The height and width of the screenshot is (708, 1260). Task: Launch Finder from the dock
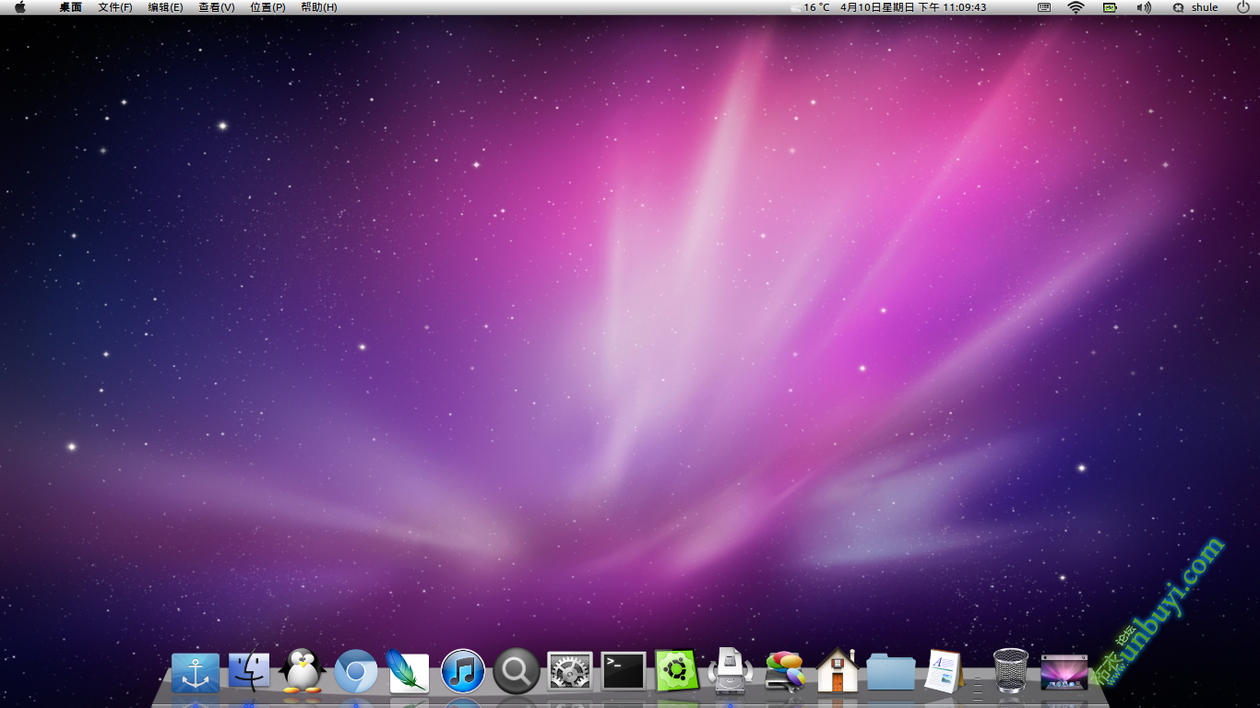point(249,671)
